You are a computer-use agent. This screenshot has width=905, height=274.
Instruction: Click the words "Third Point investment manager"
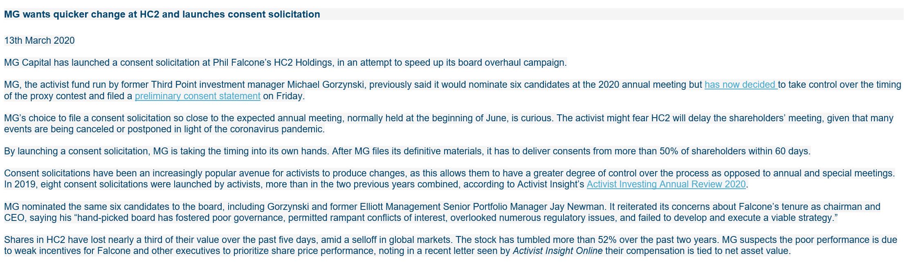click(218, 85)
